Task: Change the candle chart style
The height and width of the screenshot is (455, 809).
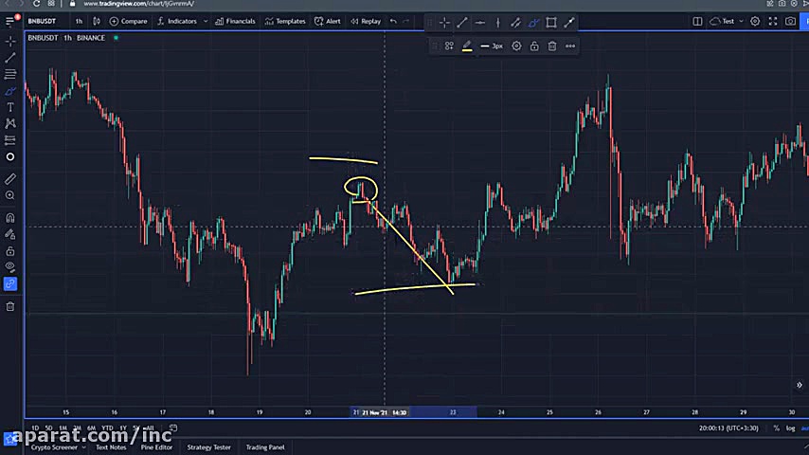Action: (97, 21)
